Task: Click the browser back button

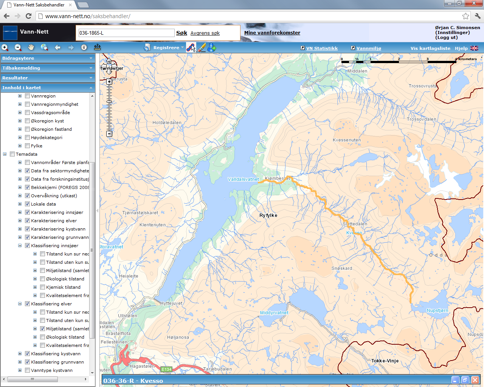Action: 6,16
